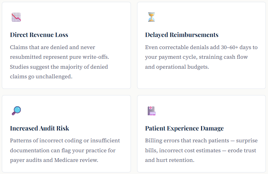Click the medical bill receipt icon
Viewport: 268px width, 174px height.
pos(151,111)
